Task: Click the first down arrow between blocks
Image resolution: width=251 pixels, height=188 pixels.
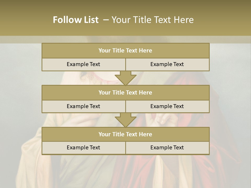Action: tap(125, 78)
